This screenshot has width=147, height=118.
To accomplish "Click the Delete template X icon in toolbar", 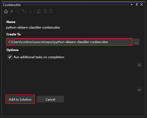I will (x=18, y=12).
